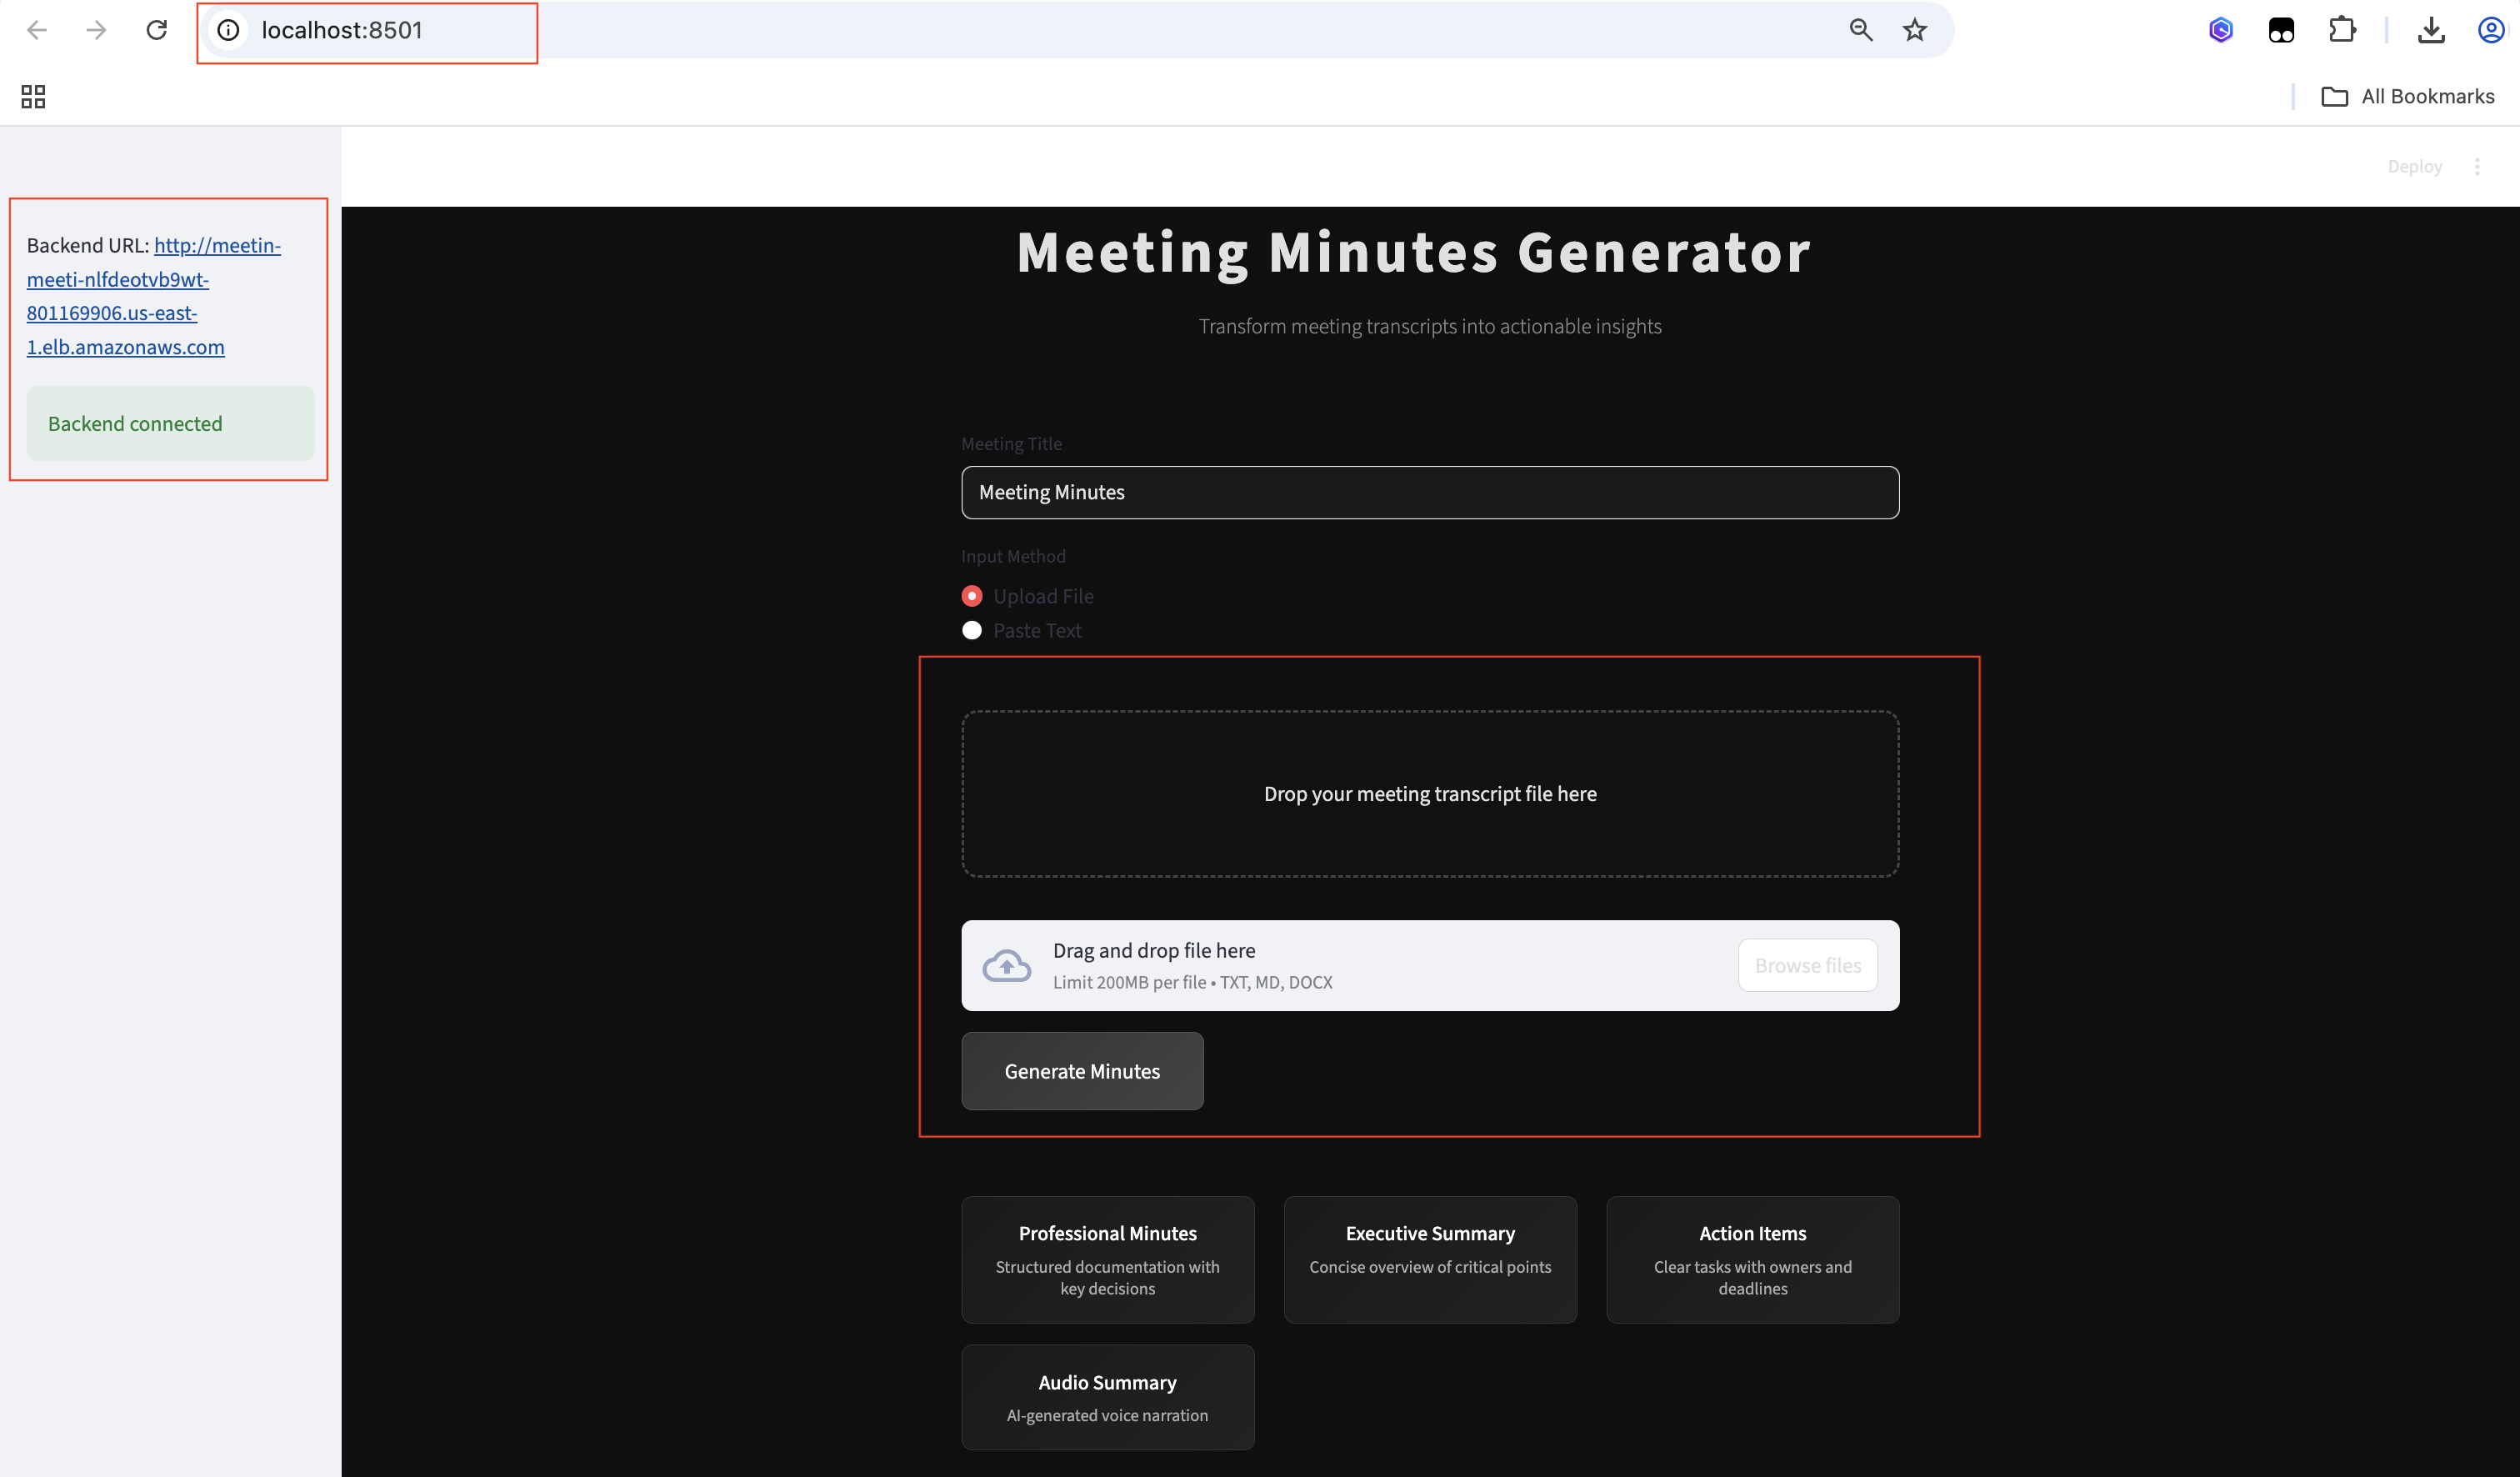Focus the Meeting Title input field

pyautogui.click(x=1430, y=492)
